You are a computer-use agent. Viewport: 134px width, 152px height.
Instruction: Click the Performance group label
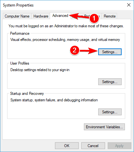click(x=20, y=33)
